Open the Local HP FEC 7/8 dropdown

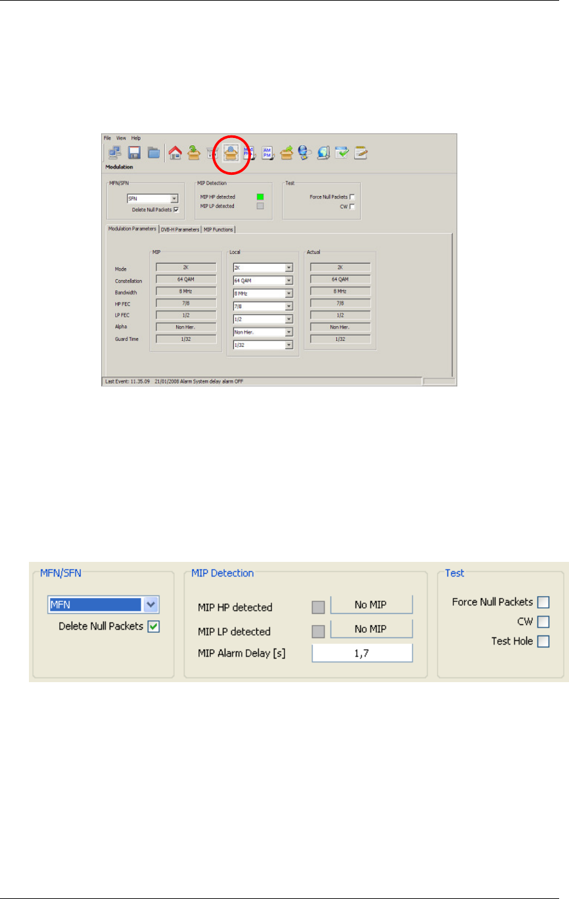tap(263, 306)
